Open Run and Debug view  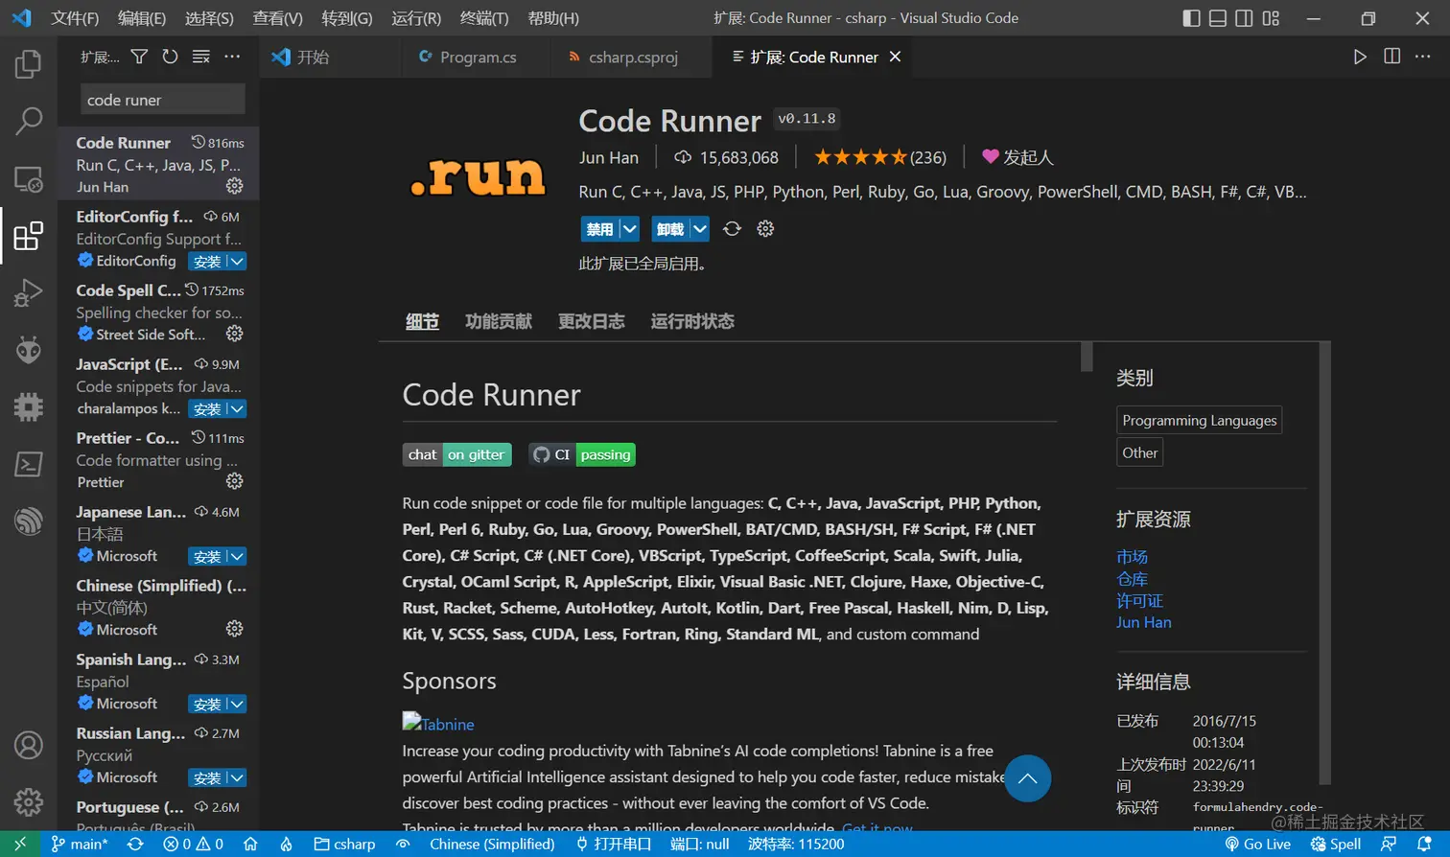[x=28, y=292]
